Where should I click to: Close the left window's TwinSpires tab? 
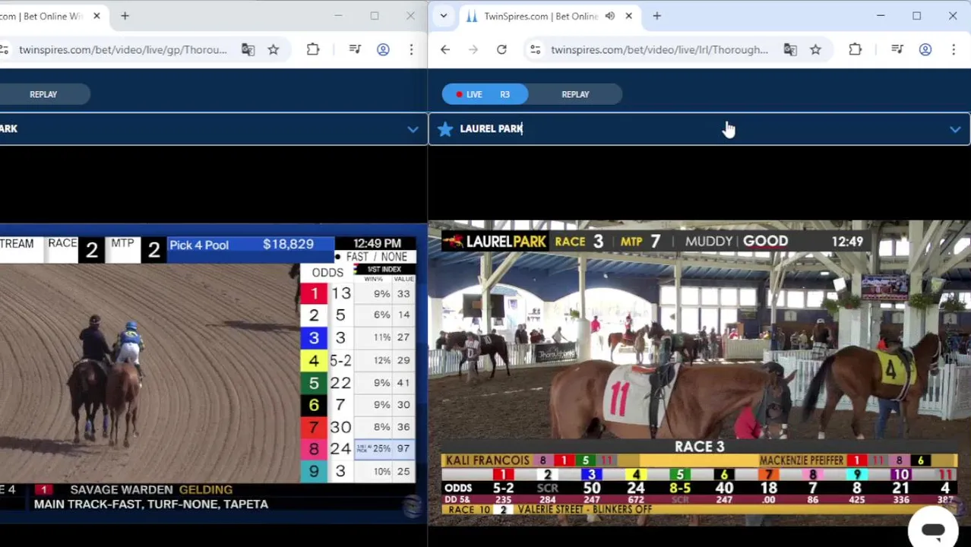click(96, 16)
